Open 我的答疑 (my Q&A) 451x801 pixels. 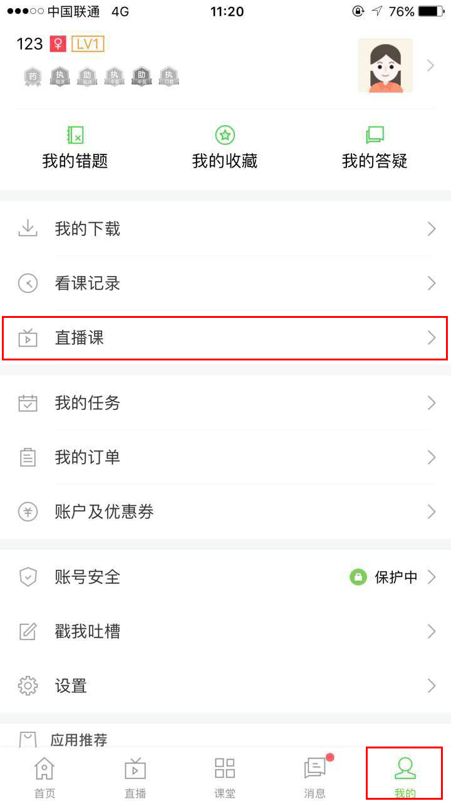pos(375,147)
